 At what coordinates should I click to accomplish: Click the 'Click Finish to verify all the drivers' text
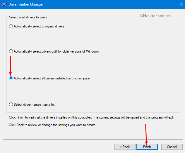[91, 117]
